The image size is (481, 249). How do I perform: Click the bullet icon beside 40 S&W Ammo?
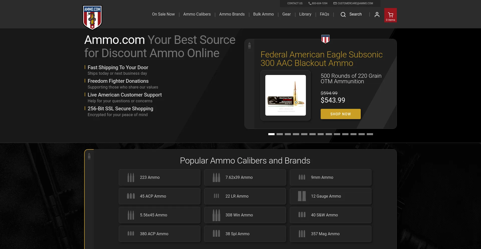(x=302, y=215)
